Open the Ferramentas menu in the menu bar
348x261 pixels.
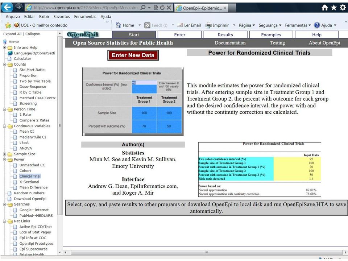click(x=85, y=17)
